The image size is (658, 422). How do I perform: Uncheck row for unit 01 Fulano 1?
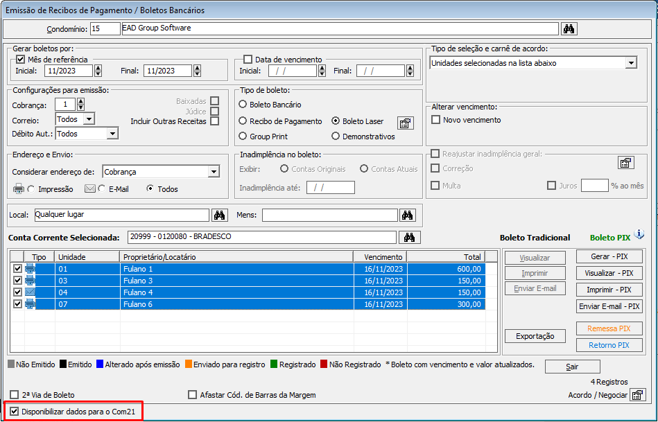(x=17, y=269)
